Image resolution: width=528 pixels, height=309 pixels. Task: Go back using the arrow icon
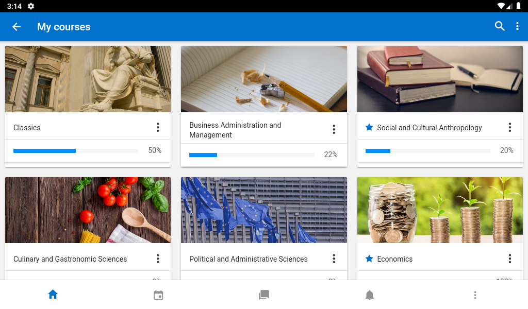point(16,27)
